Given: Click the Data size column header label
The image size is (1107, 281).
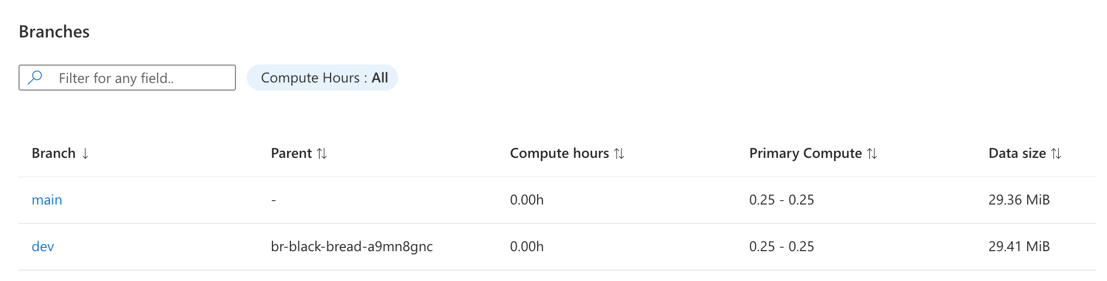Looking at the screenshot, I should coord(1017,154).
